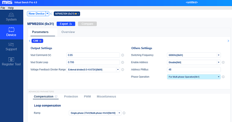Open the Help menu

11,8
